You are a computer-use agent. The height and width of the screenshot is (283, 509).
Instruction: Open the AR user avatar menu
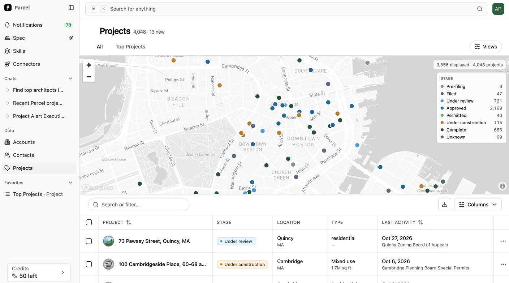(498, 9)
